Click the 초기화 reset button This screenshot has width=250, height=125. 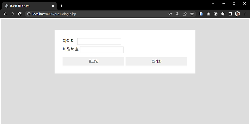[156, 61]
